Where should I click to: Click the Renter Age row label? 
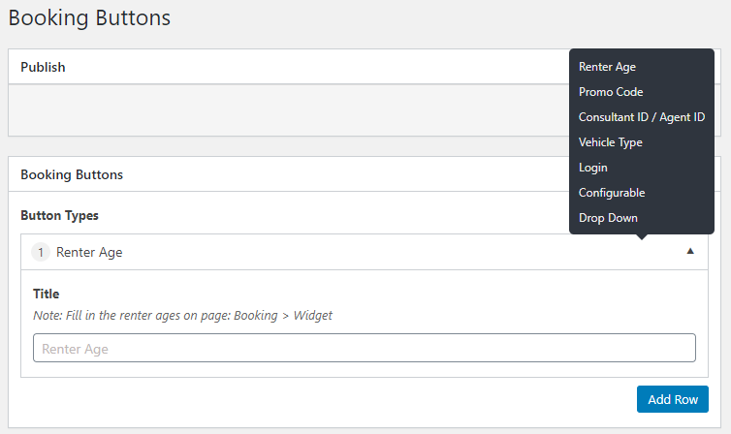click(89, 252)
